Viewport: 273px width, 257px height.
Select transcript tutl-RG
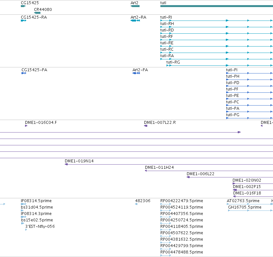(173, 62)
